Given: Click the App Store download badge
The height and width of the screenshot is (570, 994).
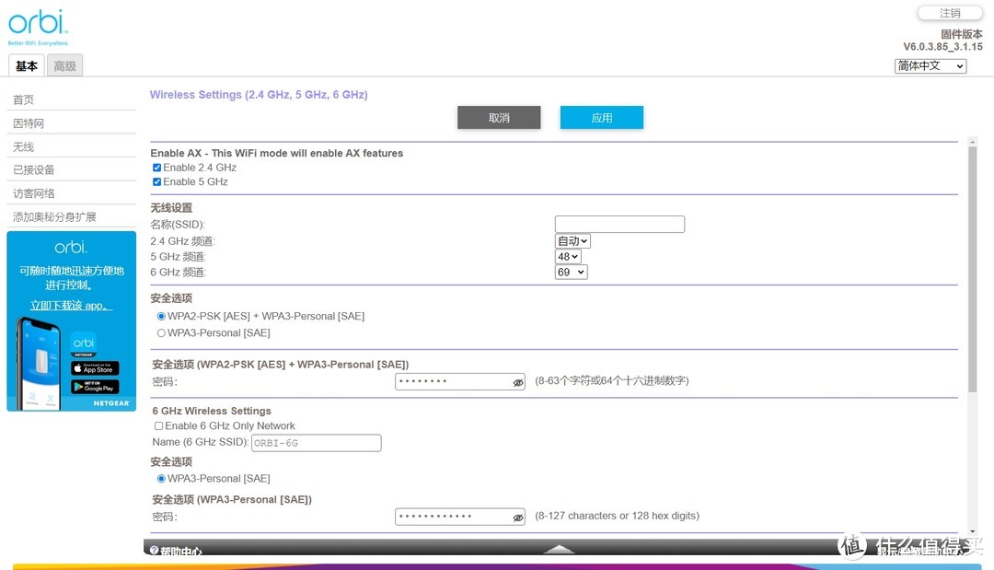Looking at the screenshot, I should [x=95, y=367].
